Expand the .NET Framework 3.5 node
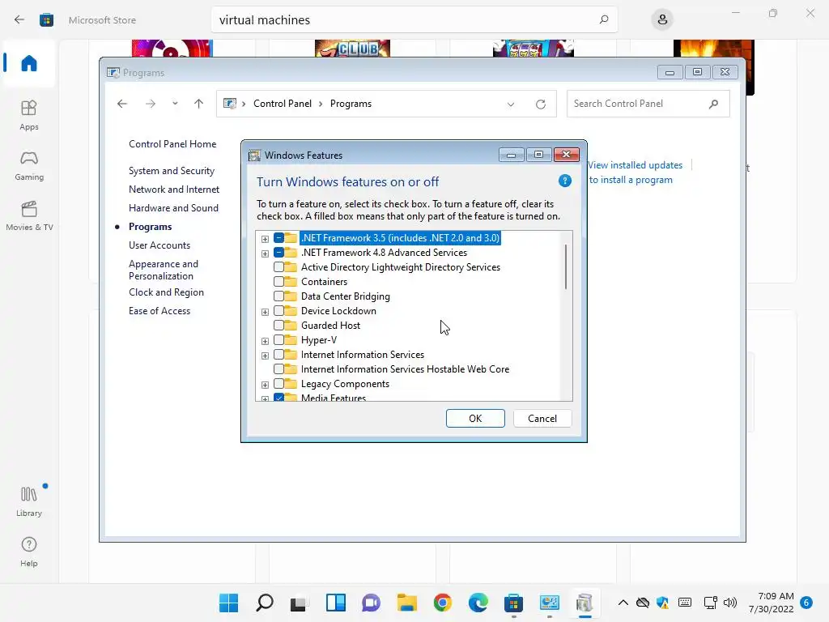 tap(265, 239)
